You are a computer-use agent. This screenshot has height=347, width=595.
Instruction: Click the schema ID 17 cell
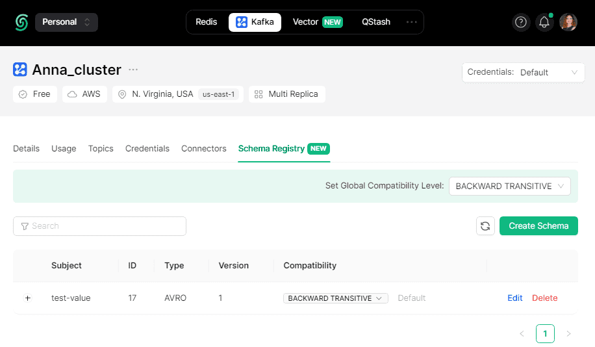[x=132, y=298]
